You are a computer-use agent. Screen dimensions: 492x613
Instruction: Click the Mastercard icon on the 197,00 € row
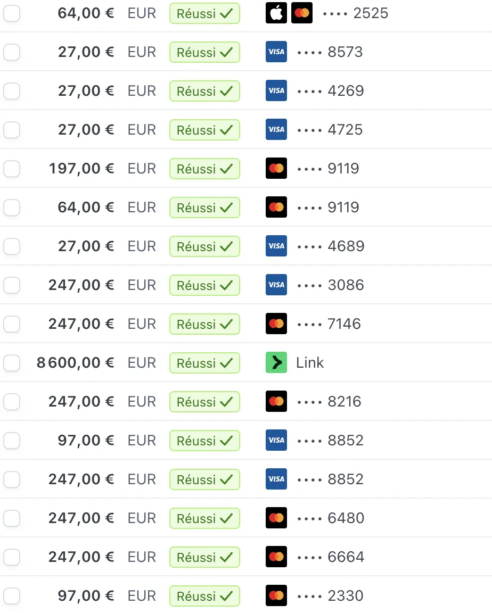click(276, 168)
